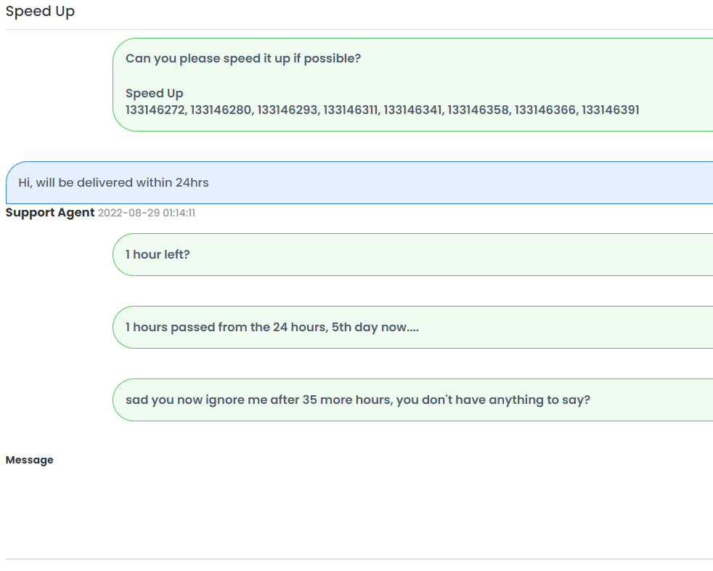Select order ID 133146341
Screen dimensions: 713x571
coord(413,110)
